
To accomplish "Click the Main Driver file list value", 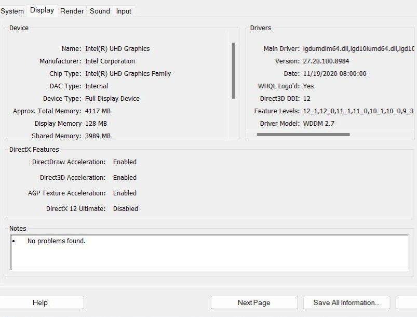I will coord(358,49).
